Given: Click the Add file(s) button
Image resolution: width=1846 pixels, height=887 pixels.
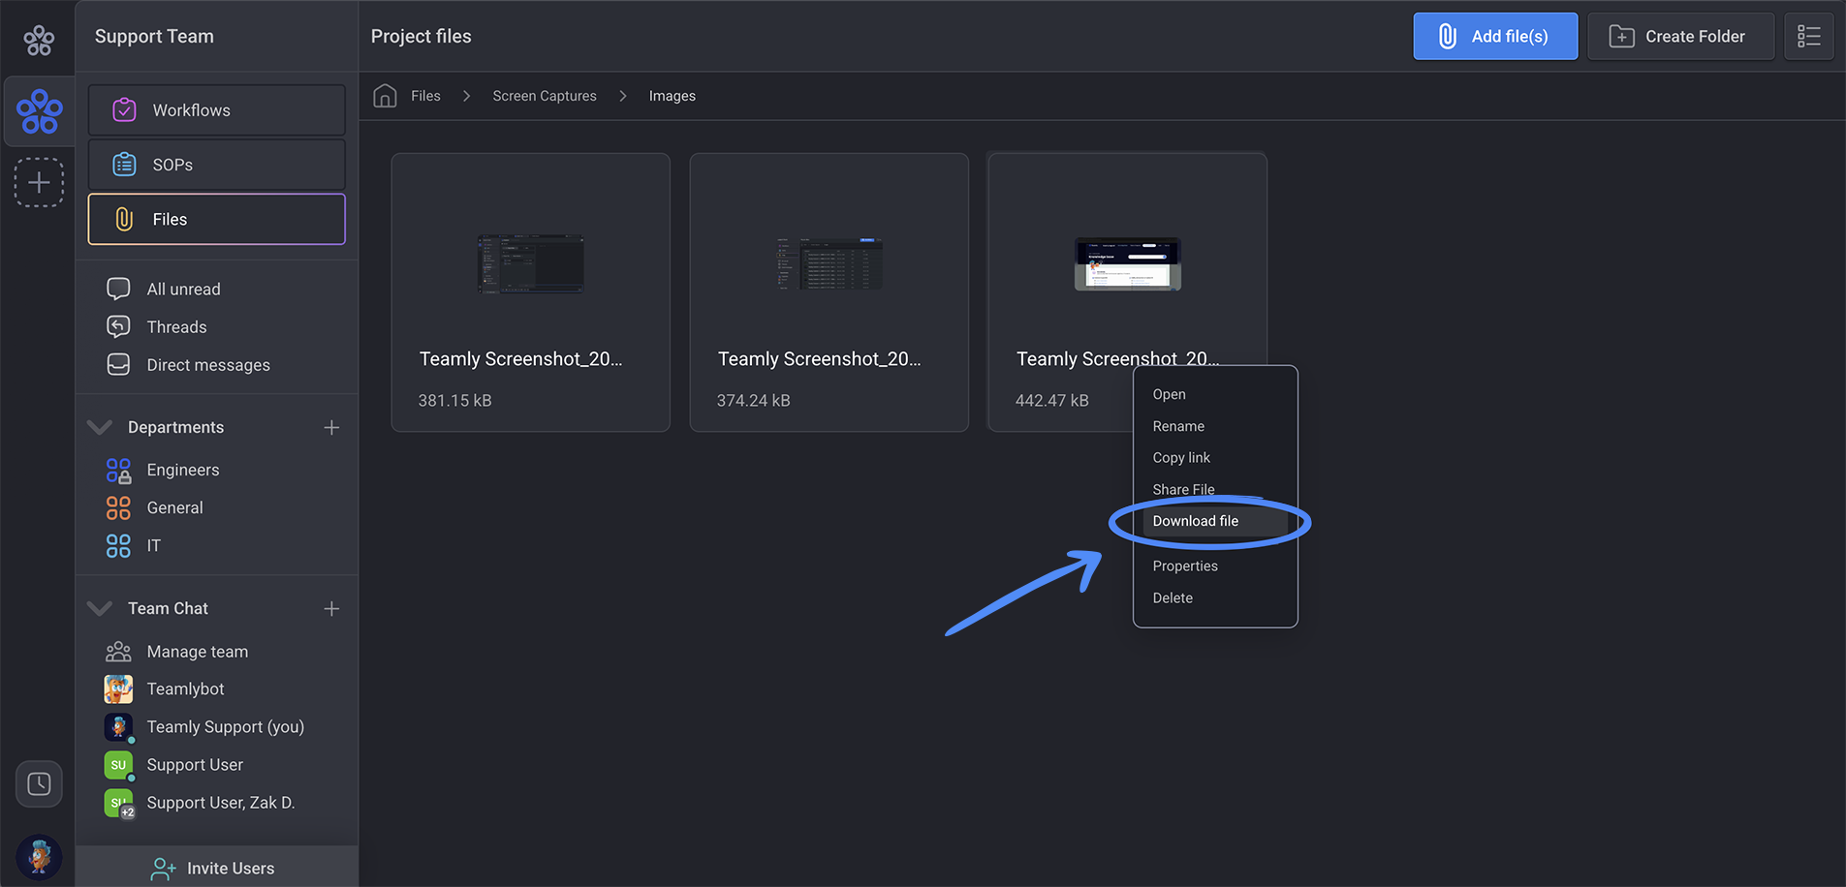Looking at the screenshot, I should (1495, 37).
